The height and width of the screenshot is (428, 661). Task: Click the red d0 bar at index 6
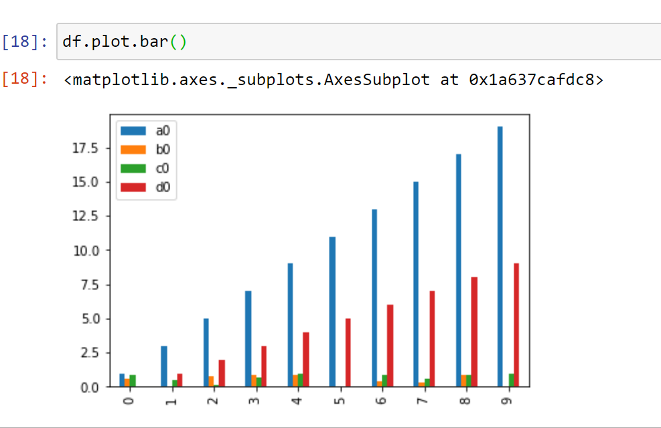click(x=390, y=346)
